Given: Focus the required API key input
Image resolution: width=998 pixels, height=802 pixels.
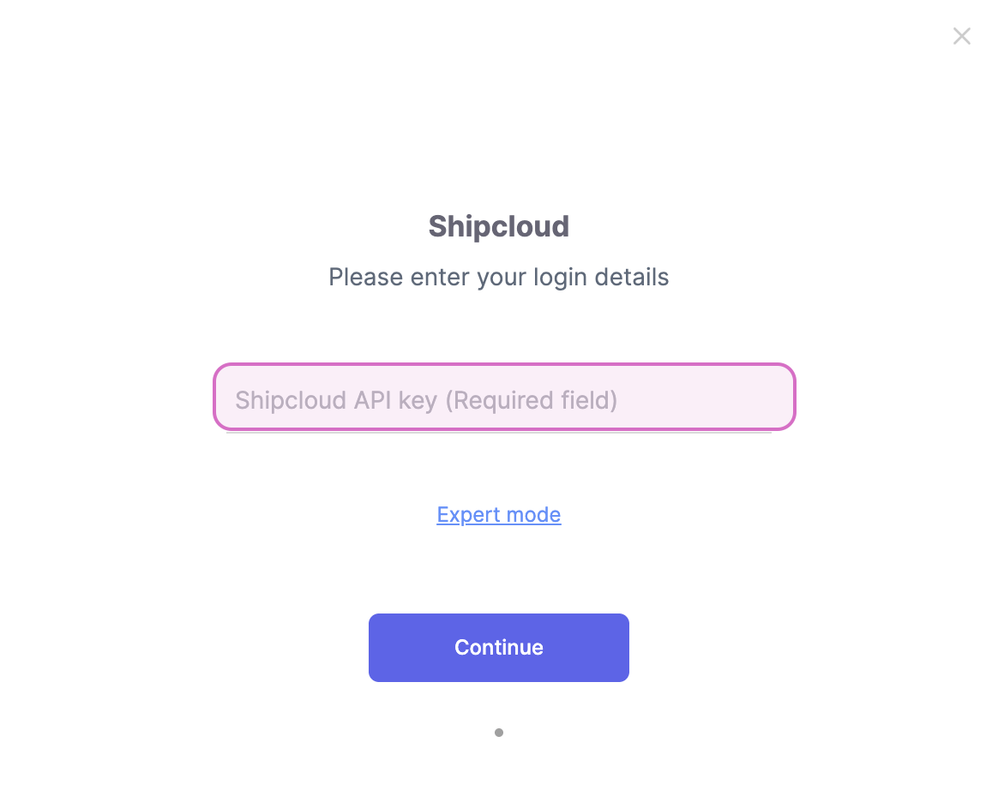Looking at the screenshot, I should [504, 398].
